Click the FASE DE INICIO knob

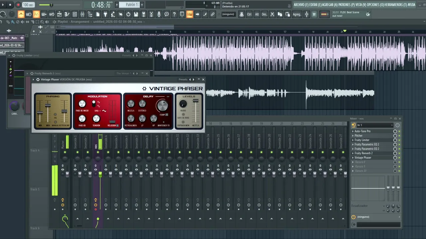click(82, 104)
